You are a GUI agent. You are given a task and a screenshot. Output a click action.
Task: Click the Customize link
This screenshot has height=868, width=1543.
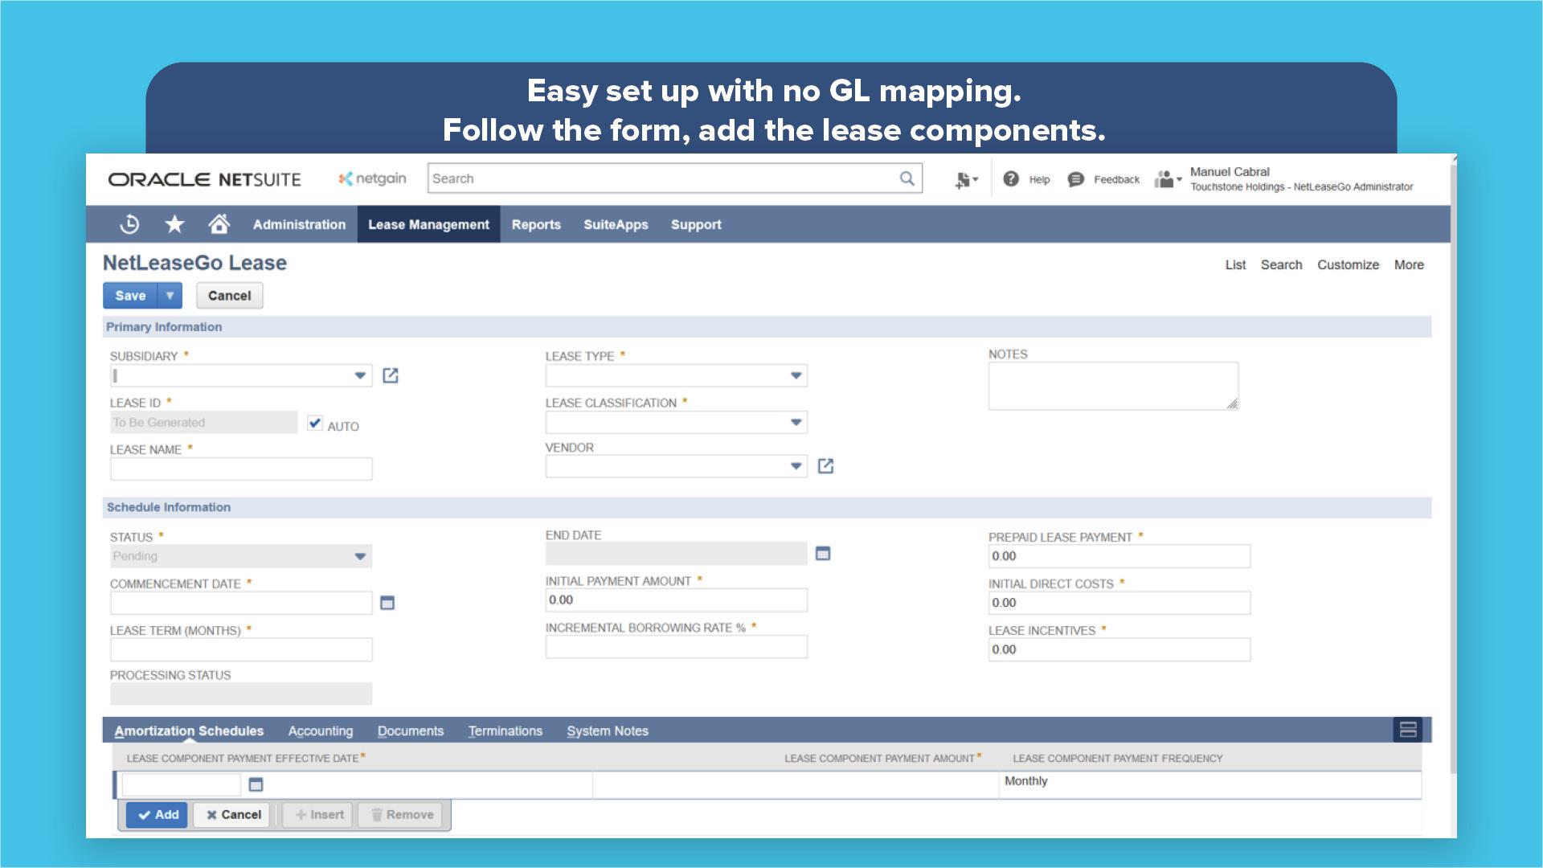[1348, 264]
